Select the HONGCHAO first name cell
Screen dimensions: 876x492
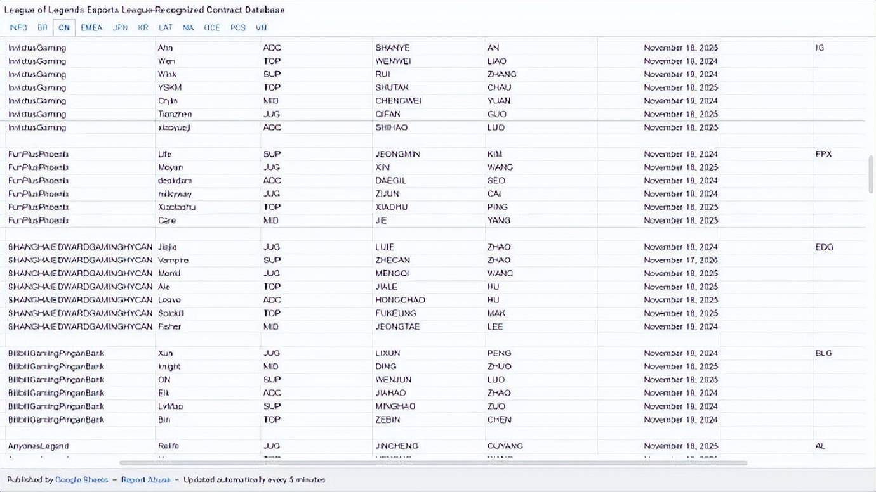[429, 300]
